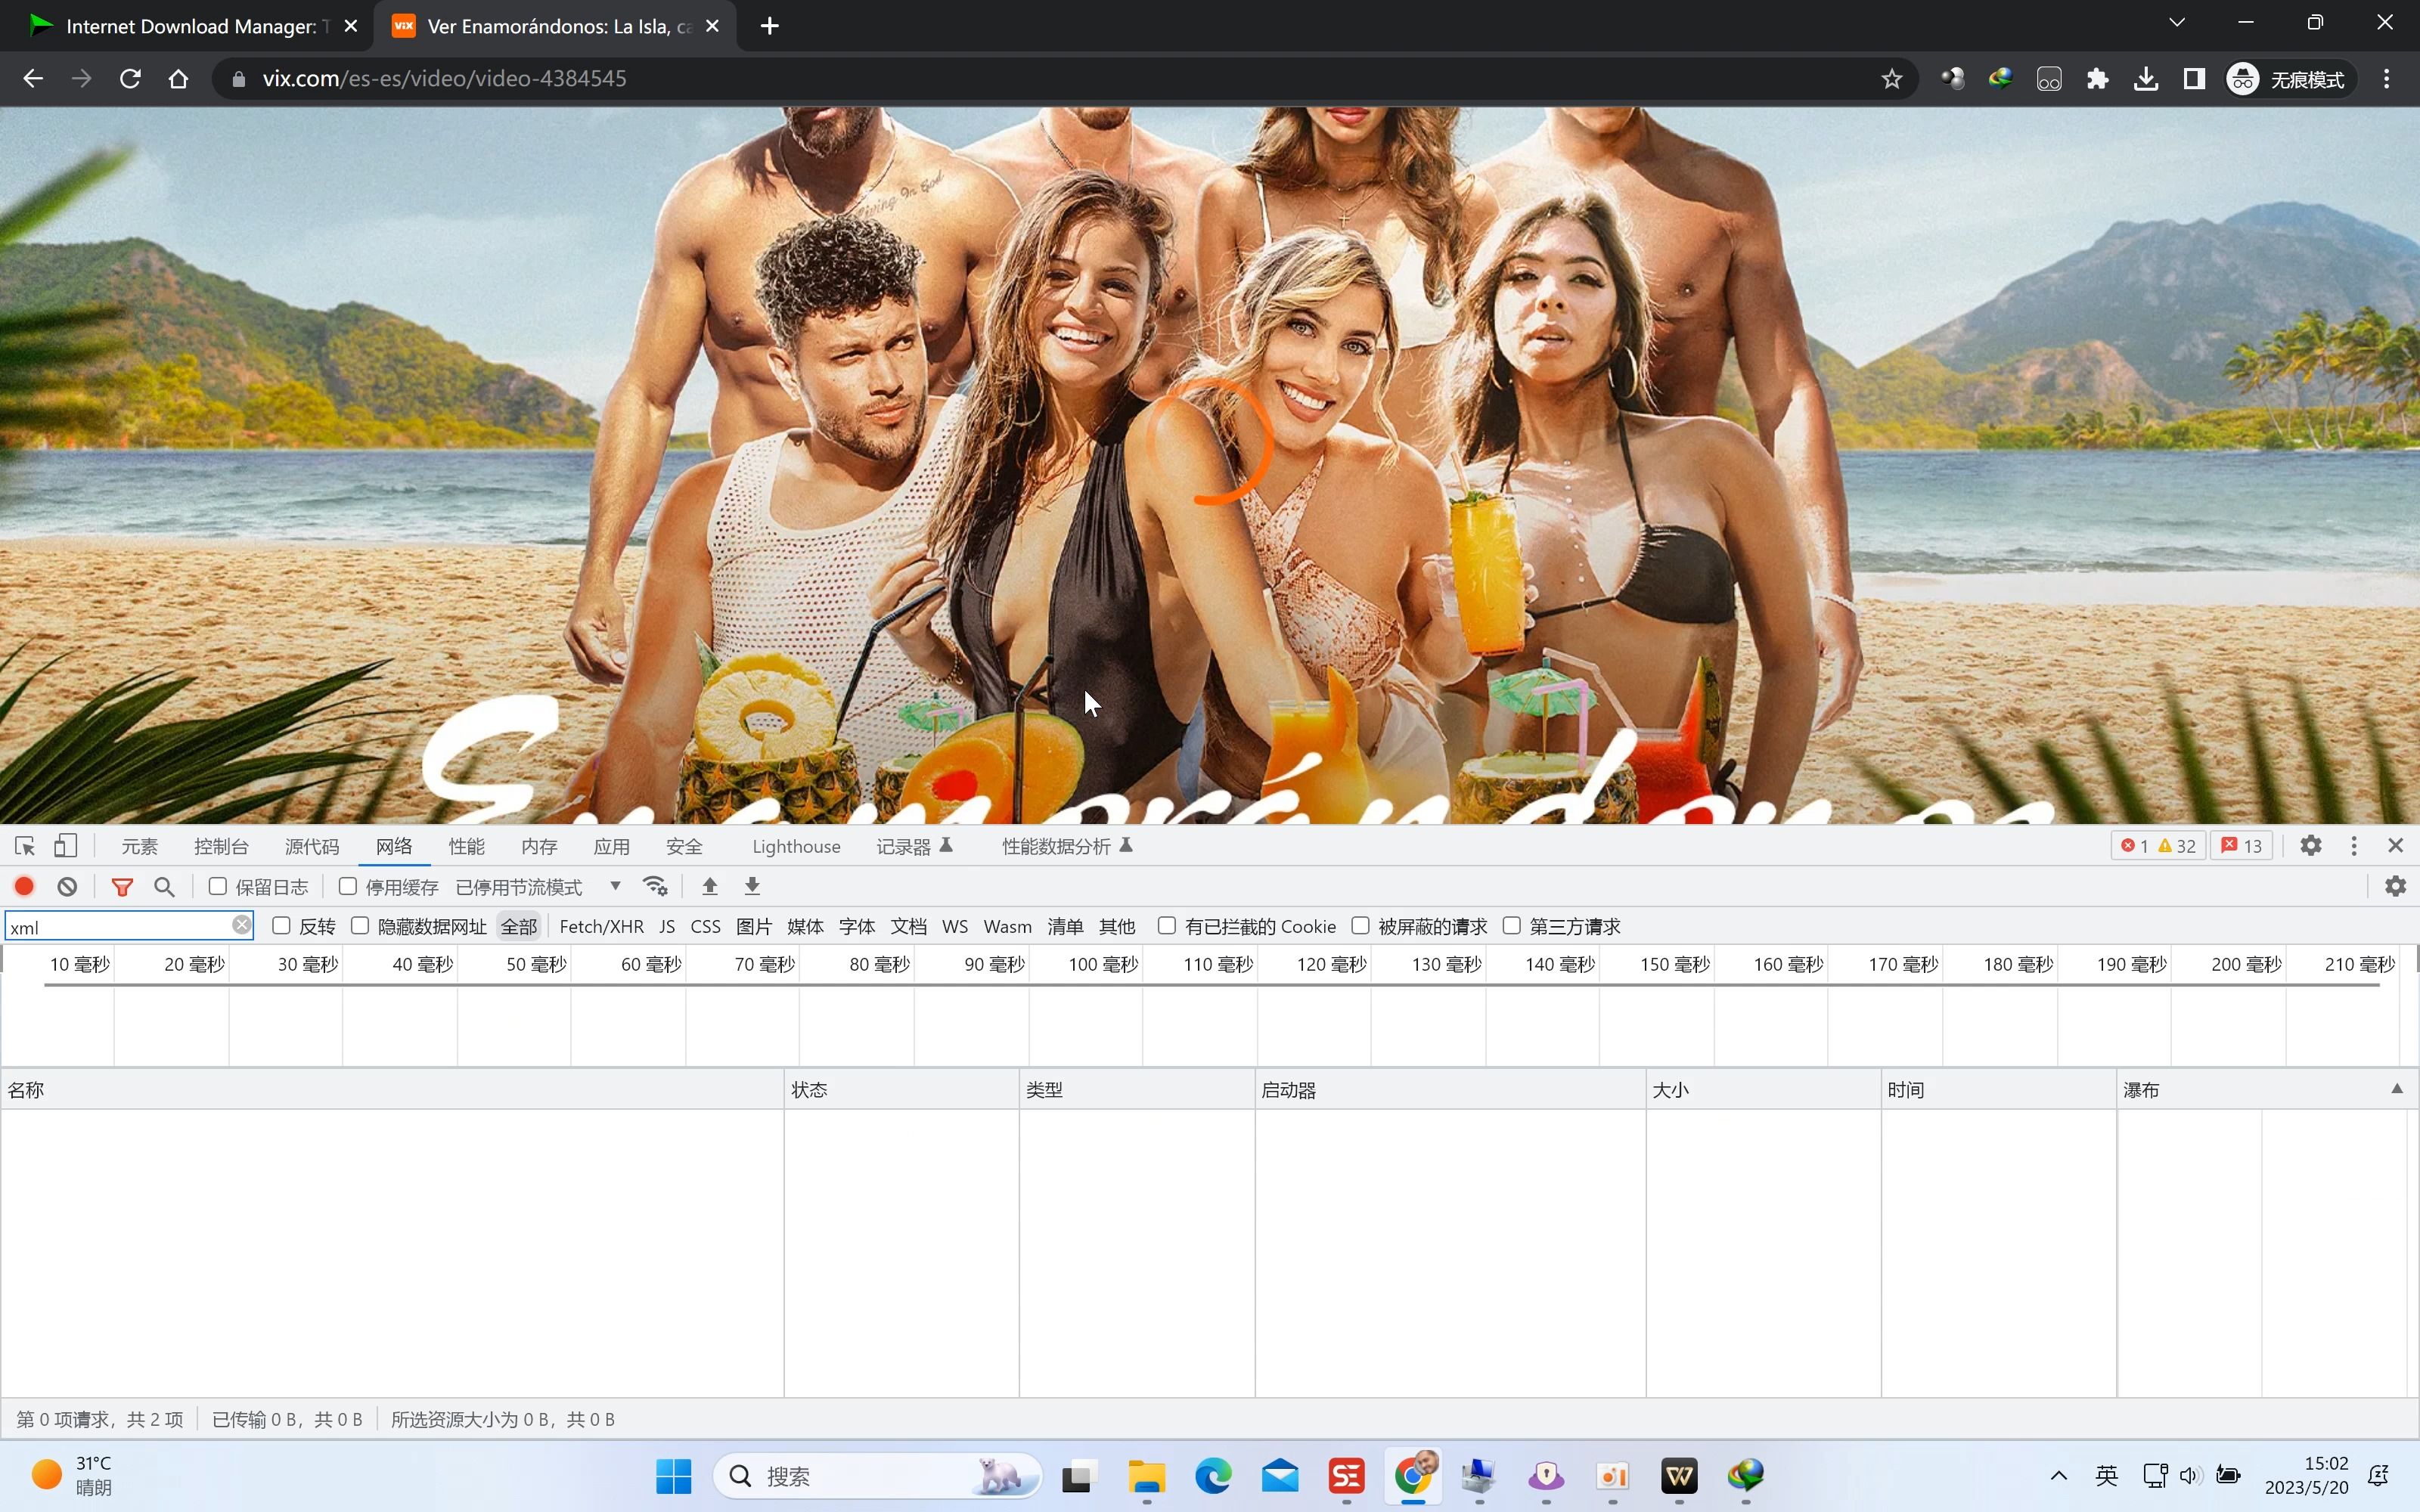The width and height of the screenshot is (2420, 1512).
Task: Open a new browser tab
Action: [x=769, y=27]
